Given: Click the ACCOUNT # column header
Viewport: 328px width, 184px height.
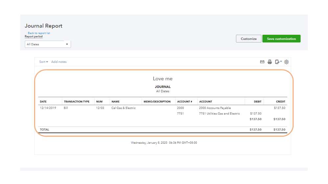Looking at the screenshot, I should pyautogui.click(x=185, y=101).
